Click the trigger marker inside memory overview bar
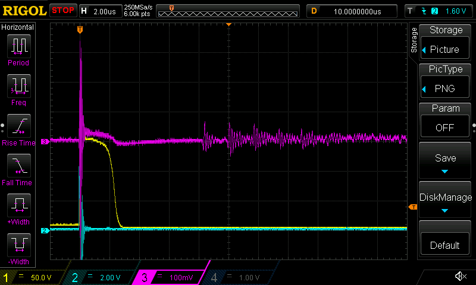 click(171, 8)
